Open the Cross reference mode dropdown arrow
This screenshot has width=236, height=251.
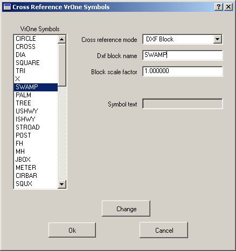217,39
